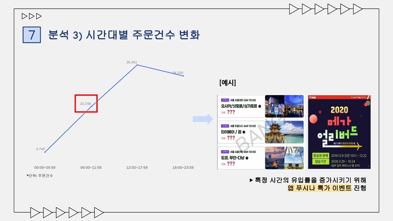Select the boarding period 2020.3.29 ~ 10.24
Image resolution: width=393 pixels, height=221 pixels.
point(343,161)
